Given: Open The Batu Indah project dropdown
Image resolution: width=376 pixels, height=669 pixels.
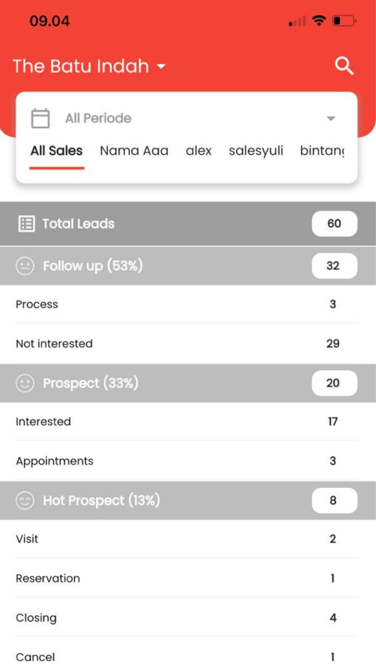Looking at the screenshot, I should [89, 66].
